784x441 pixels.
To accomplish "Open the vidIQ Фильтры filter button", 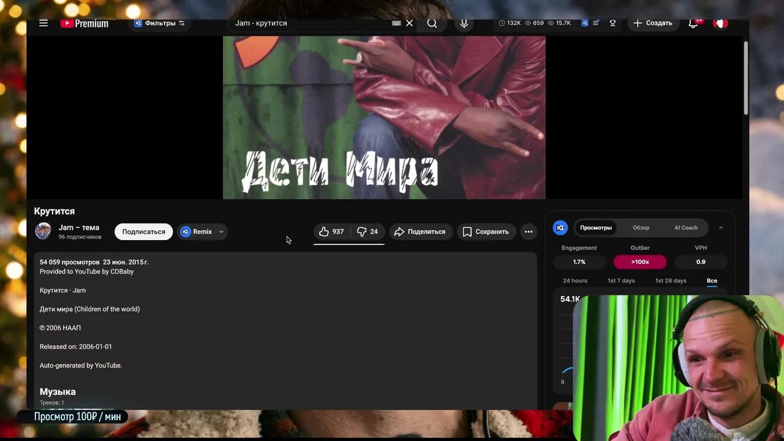I will pos(159,23).
